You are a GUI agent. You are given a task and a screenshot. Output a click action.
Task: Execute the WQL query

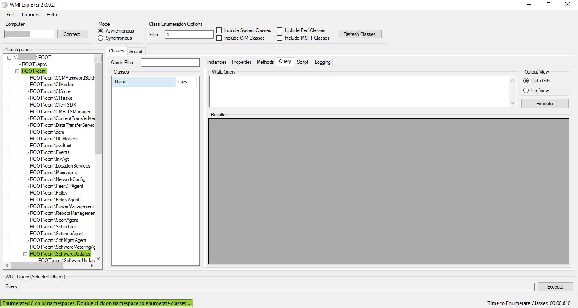pos(545,103)
